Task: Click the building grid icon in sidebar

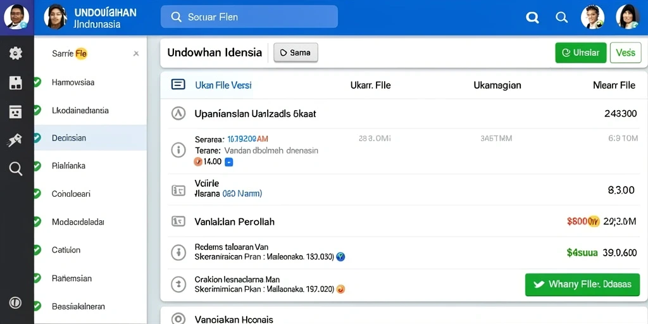Action: 16,83
